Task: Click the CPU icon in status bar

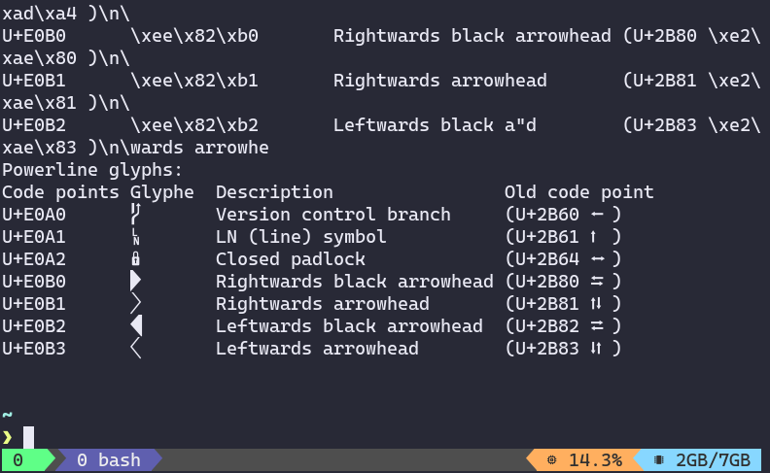Action: click(552, 460)
